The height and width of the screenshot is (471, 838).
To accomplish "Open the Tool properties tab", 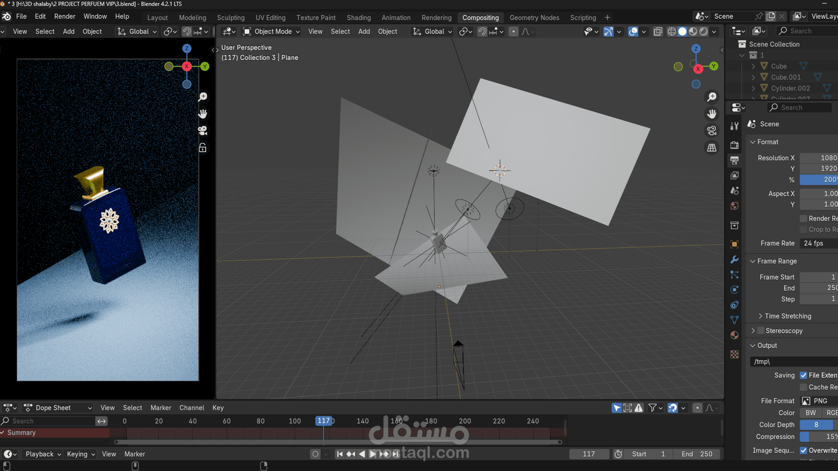I will point(735,126).
